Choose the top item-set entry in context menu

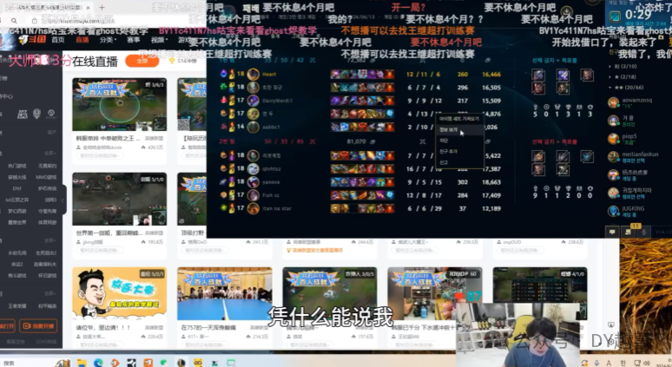(459, 119)
